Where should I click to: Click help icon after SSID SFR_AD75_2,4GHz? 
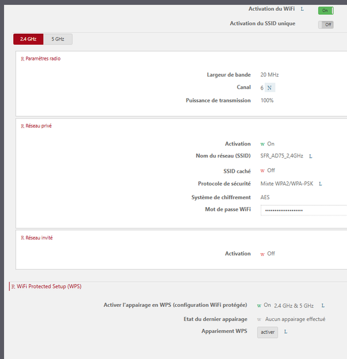311,156
